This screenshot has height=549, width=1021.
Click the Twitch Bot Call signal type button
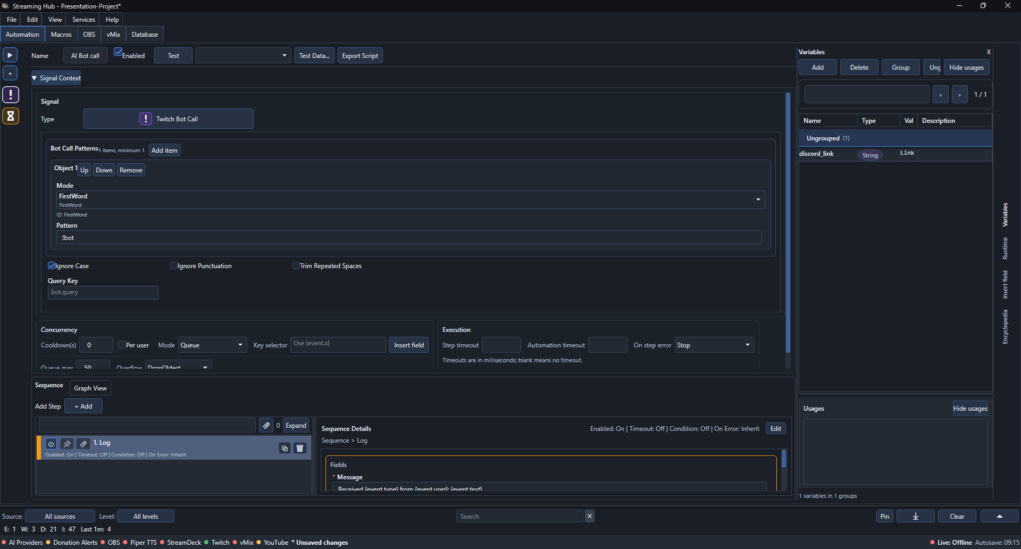(x=169, y=119)
